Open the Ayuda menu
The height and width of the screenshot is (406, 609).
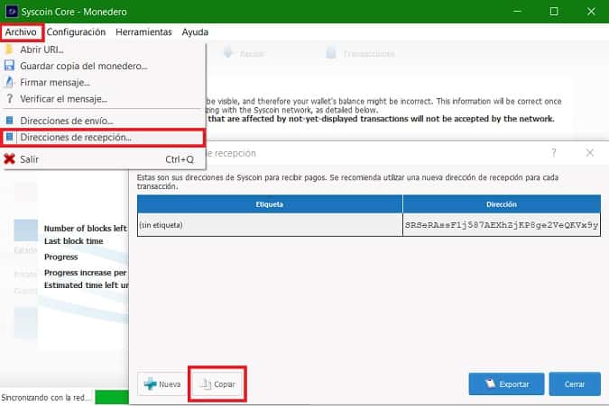tap(195, 32)
